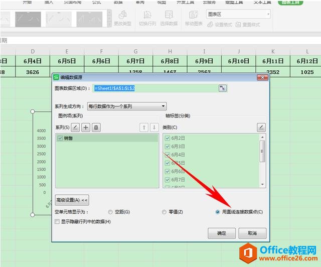The height and width of the screenshot is (267, 321).
Task: Move series down with the down arrow
Action: click(x=153, y=127)
